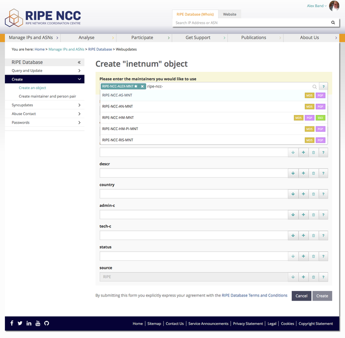Click the country input field
345x338 pixels.
pos(194,194)
